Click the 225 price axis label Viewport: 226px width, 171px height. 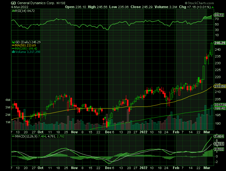point(218,70)
